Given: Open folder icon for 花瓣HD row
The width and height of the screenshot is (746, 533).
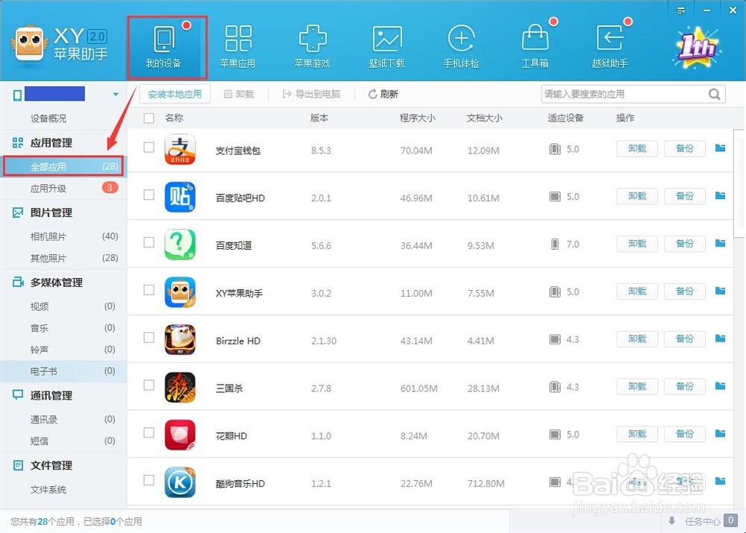Looking at the screenshot, I should click(x=721, y=434).
